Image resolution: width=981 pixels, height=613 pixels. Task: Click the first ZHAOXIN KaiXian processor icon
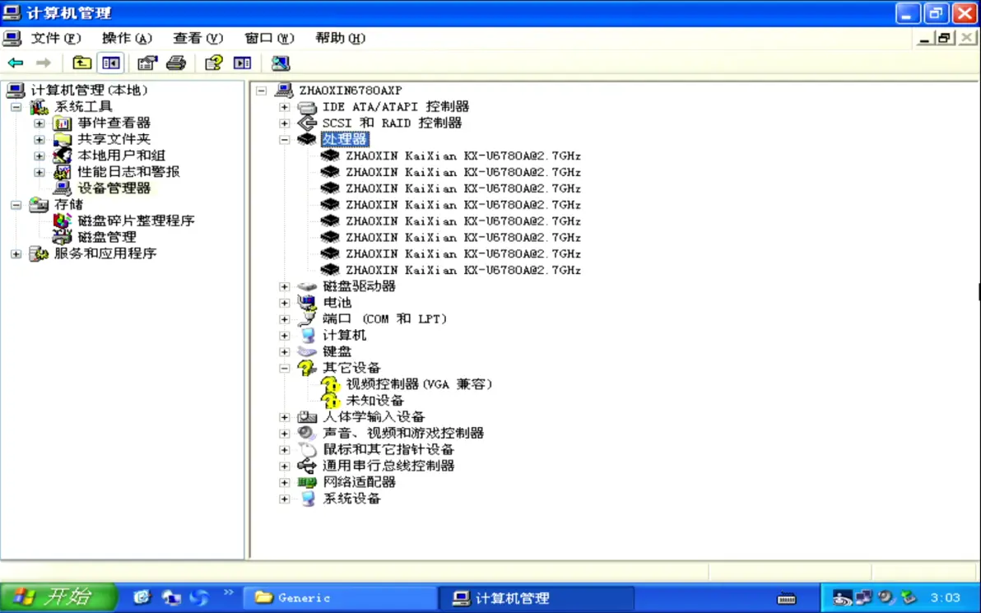(x=330, y=156)
